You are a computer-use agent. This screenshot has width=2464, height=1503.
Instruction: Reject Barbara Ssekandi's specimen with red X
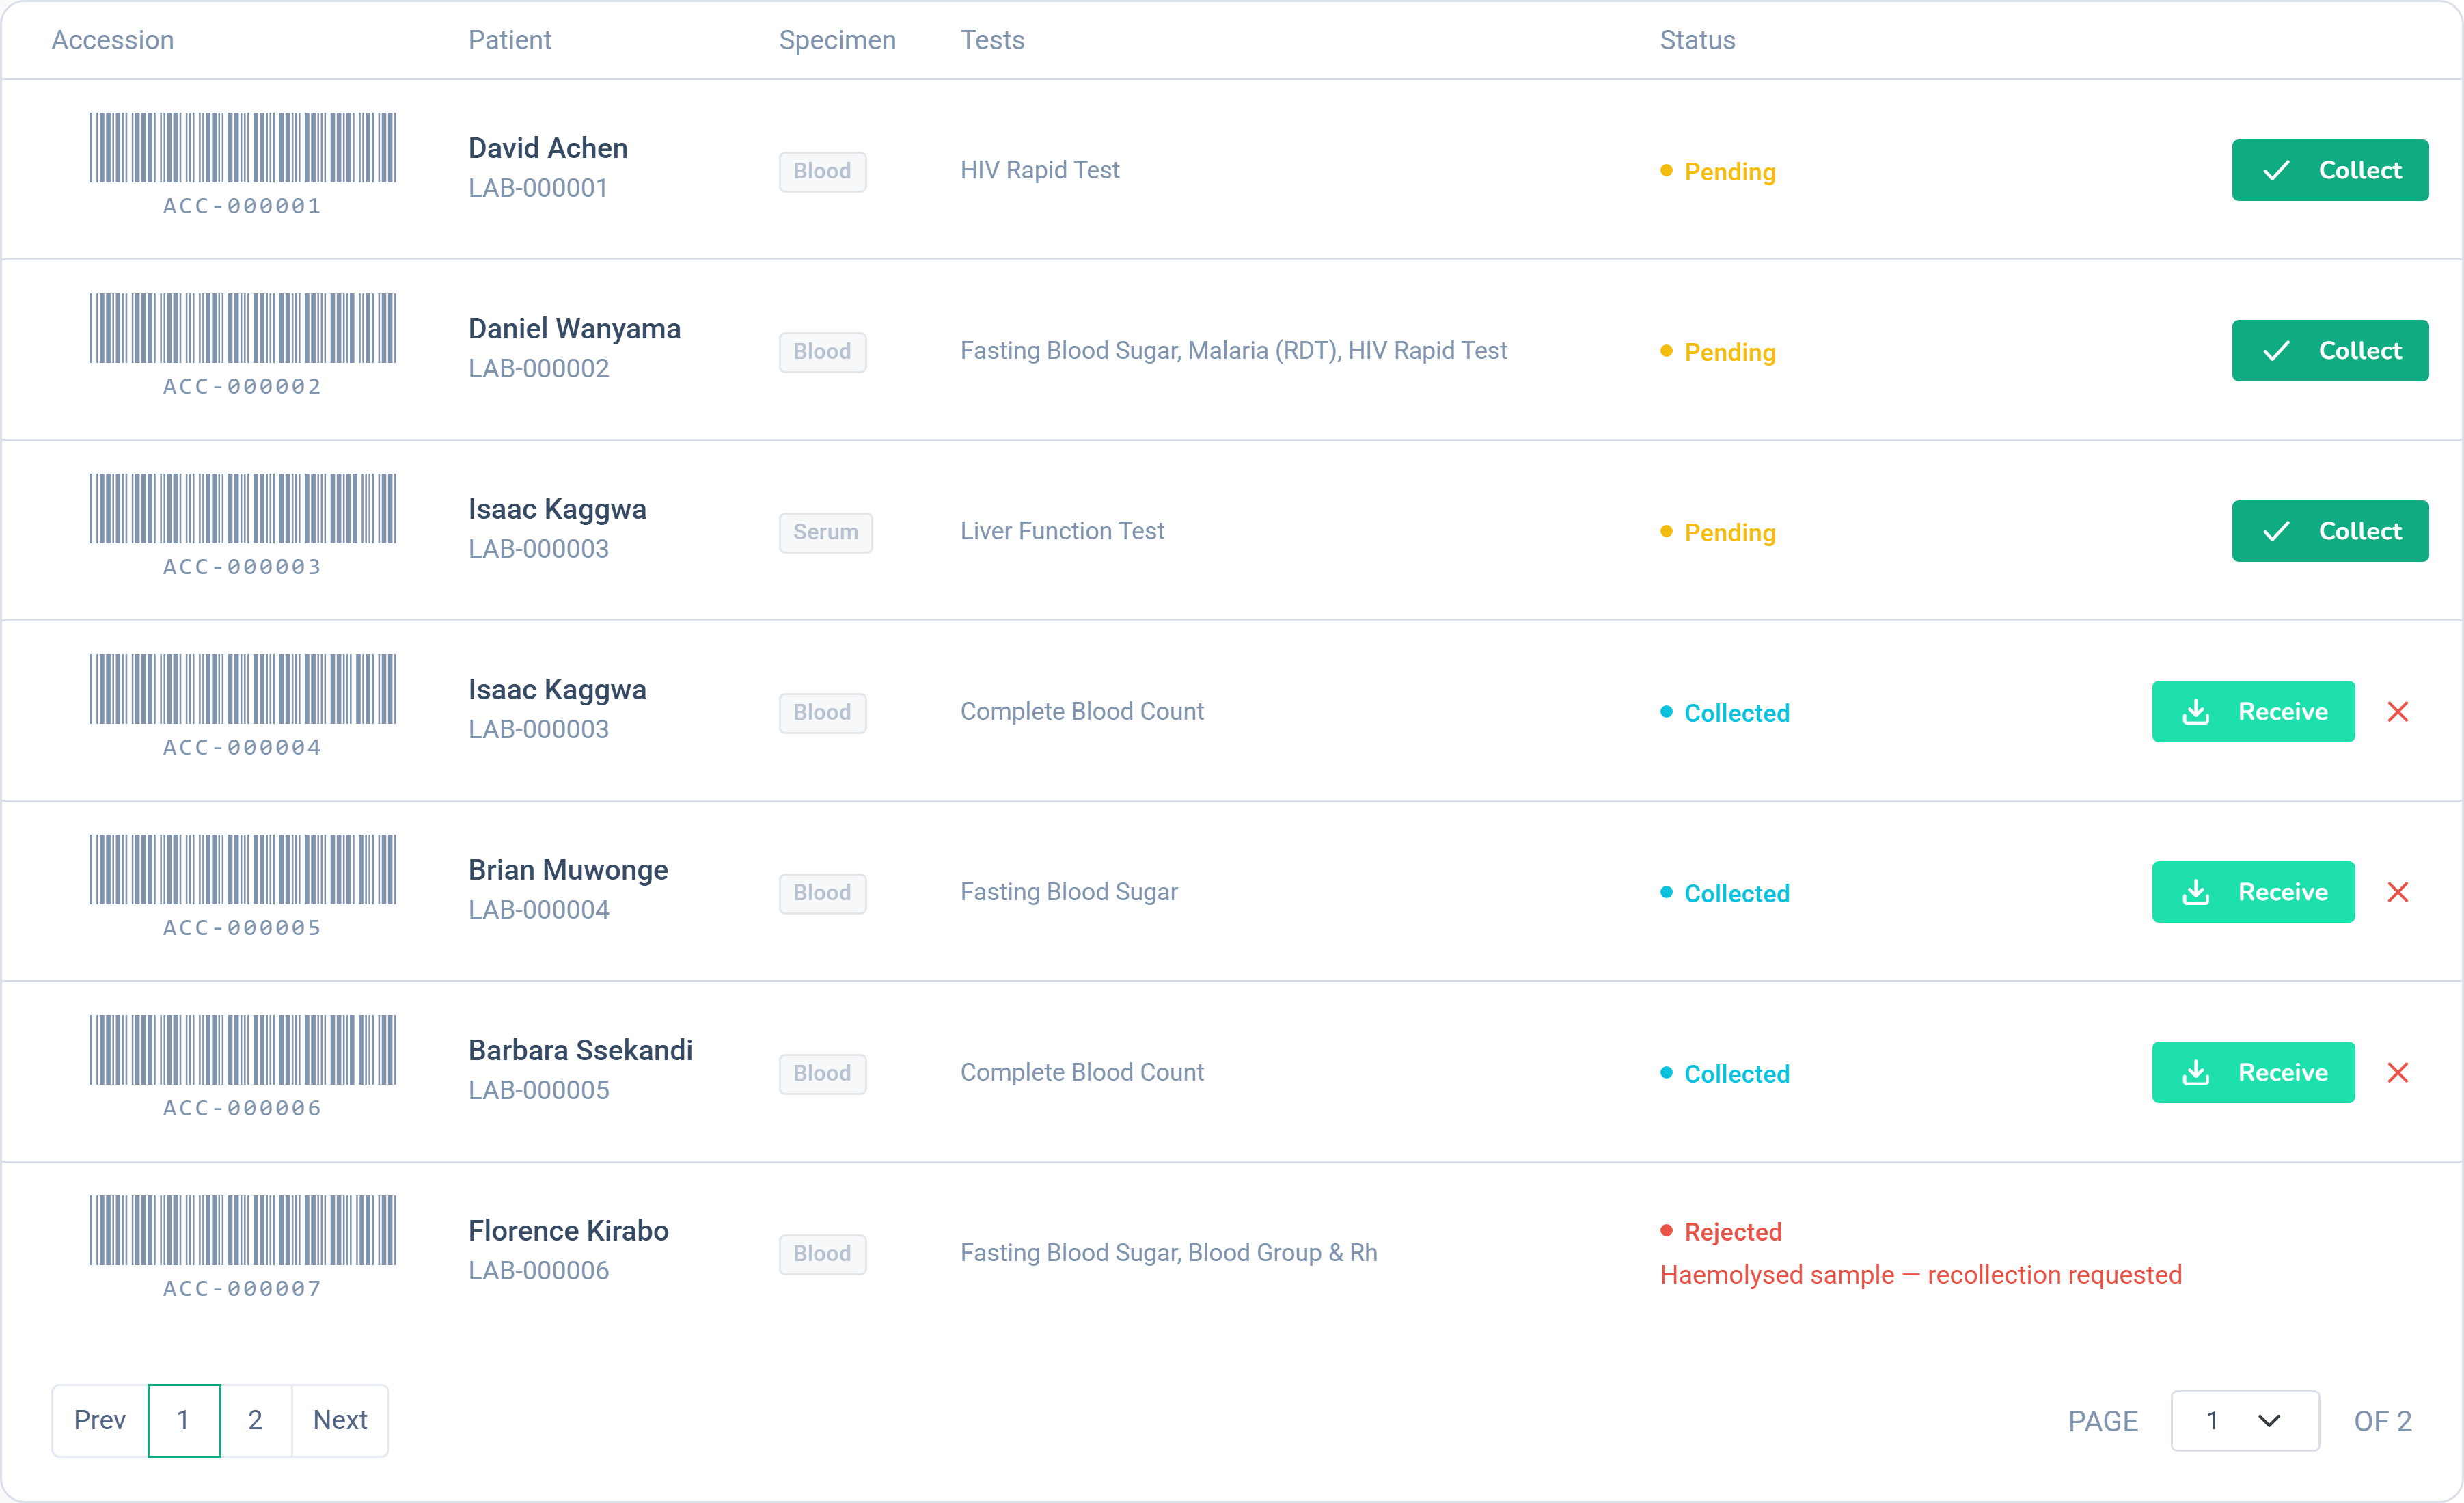2397,1073
